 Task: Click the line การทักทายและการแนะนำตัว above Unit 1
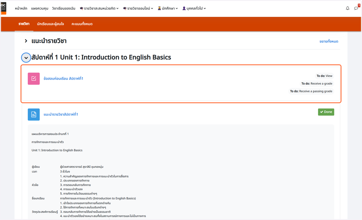(x=48, y=142)
